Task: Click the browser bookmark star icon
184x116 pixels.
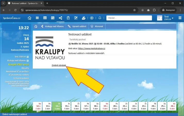Action: 134,10
